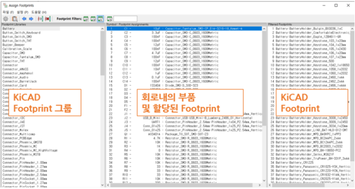This screenshot has height=189, width=355.
Task: Go to previous unassigned symbol arrow
Action: coord(24,19)
